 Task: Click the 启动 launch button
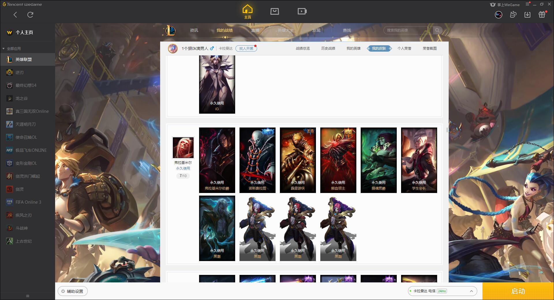(x=518, y=291)
